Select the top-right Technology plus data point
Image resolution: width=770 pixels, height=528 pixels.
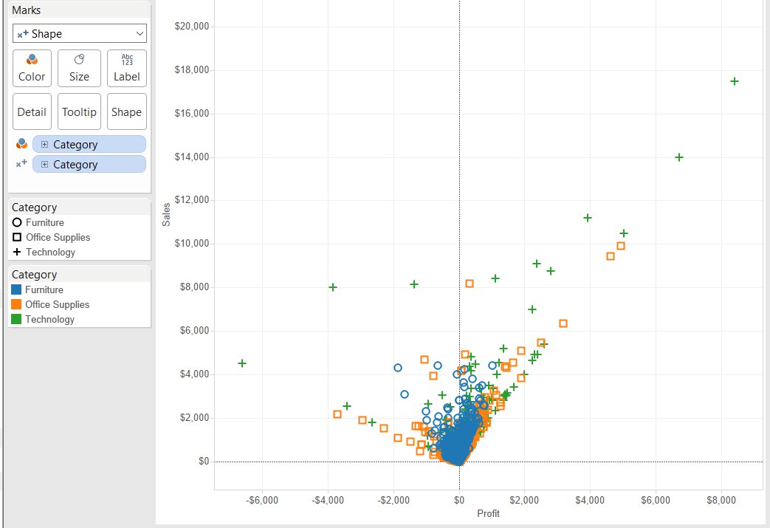click(734, 81)
